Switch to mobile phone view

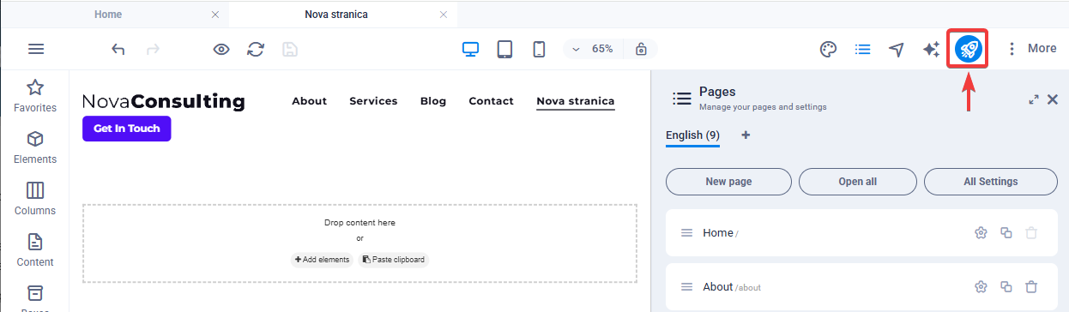(x=539, y=49)
